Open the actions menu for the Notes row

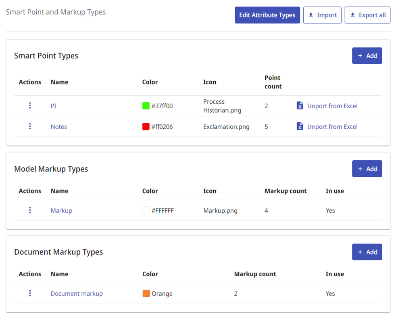pos(30,126)
